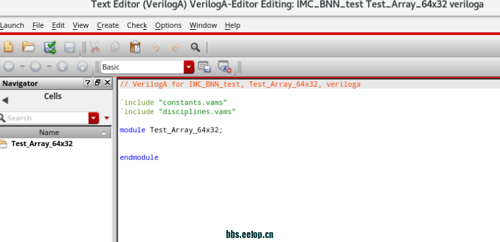The height and width of the screenshot is (242, 500).
Task: Click the navigate back circular arrow
Action: tap(9, 66)
